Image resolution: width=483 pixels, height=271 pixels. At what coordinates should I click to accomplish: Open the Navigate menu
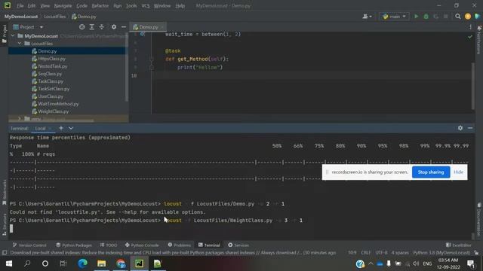[x=63, y=6]
